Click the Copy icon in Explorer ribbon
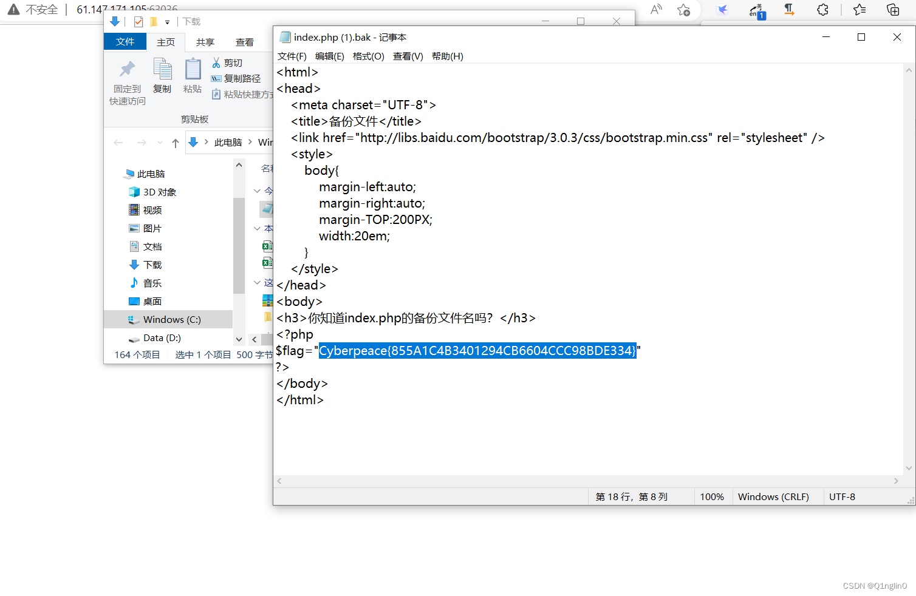Image resolution: width=916 pixels, height=596 pixels. pos(162,69)
